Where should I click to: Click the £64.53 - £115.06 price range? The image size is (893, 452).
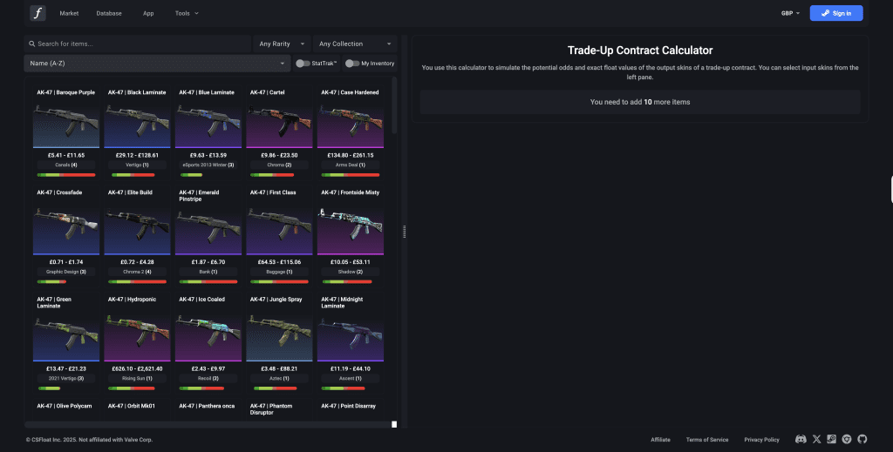tap(279, 262)
